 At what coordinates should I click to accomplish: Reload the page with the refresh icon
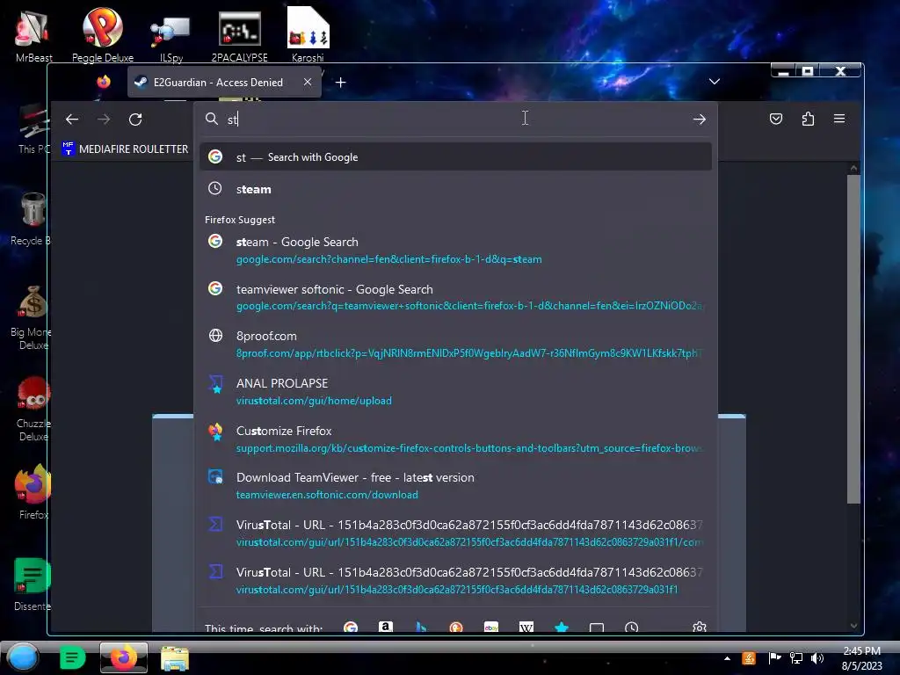coord(135,120)
